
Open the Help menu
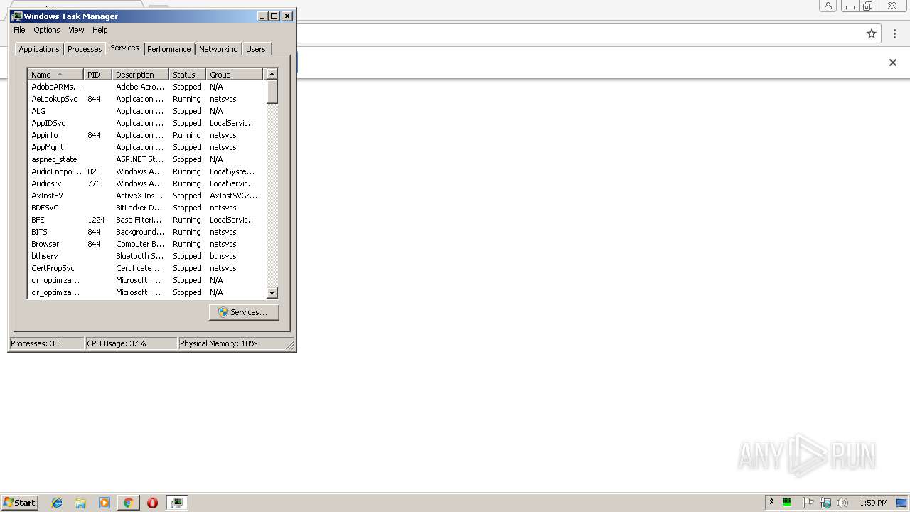click(x=100, y=30)
